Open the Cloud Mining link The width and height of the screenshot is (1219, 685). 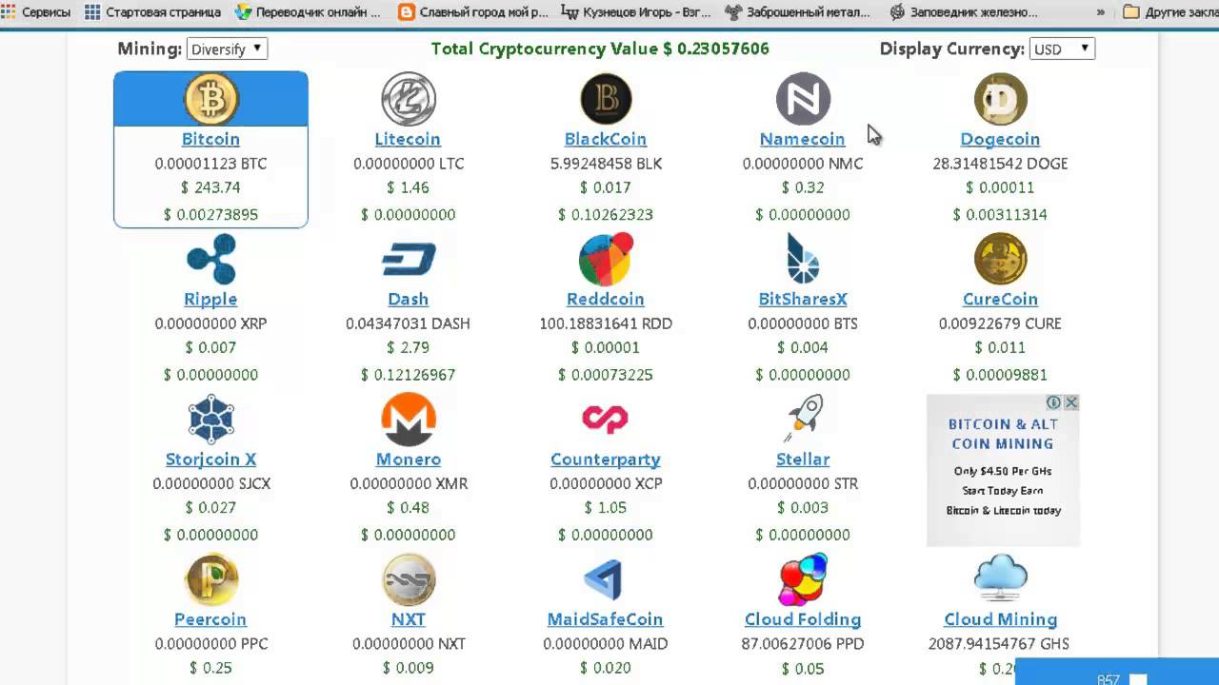pyautogui.click(x=1000, y=618)
